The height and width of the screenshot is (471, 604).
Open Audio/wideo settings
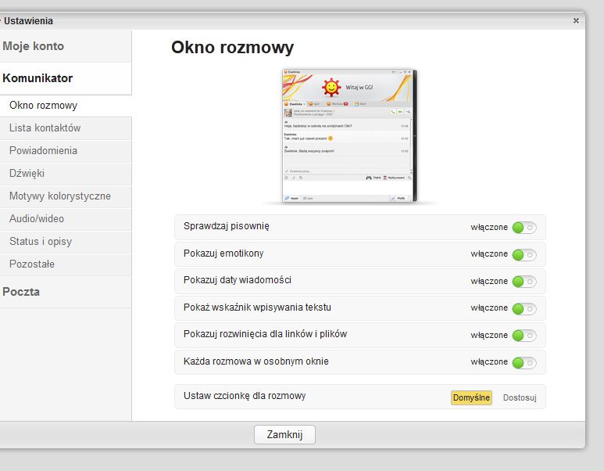click(x=66, y=219)
